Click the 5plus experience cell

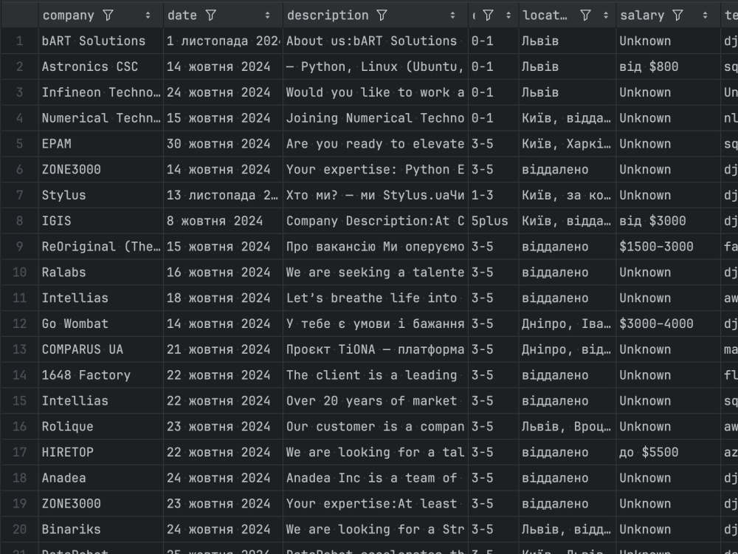click(493, 221)
